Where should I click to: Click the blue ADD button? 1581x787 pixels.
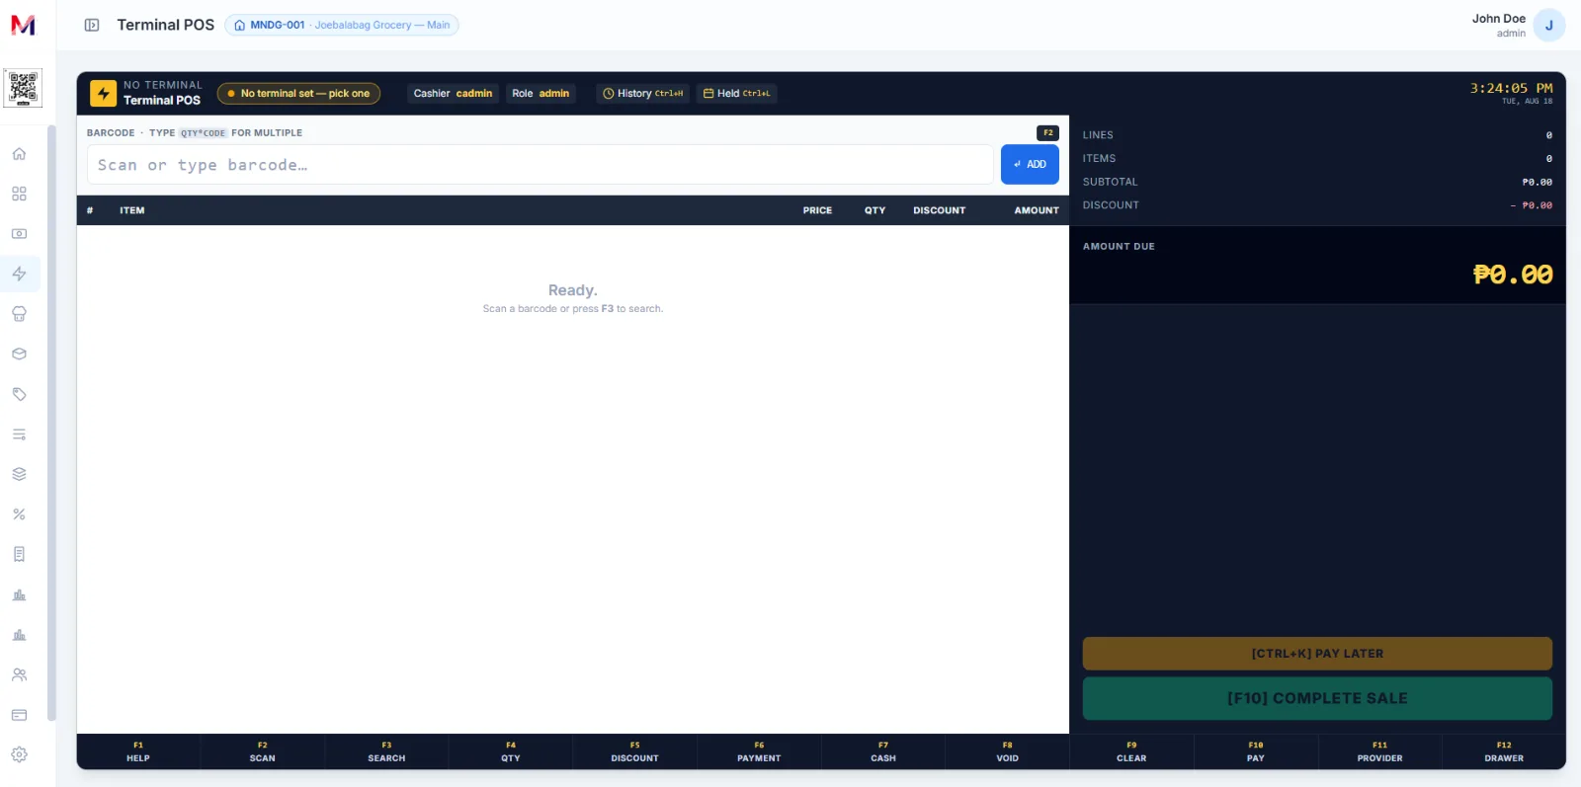[1030, 165]
